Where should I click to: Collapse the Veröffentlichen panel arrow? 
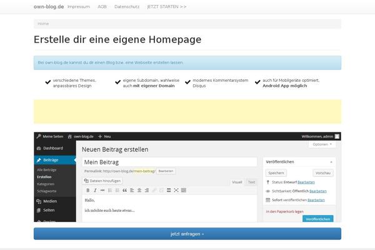(x=331, y=162)
